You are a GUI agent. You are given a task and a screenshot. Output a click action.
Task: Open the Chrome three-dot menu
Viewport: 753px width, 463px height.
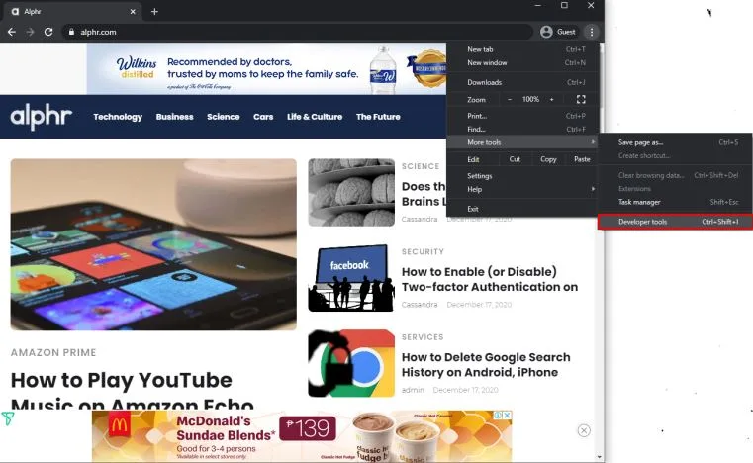tap(592, 32)
